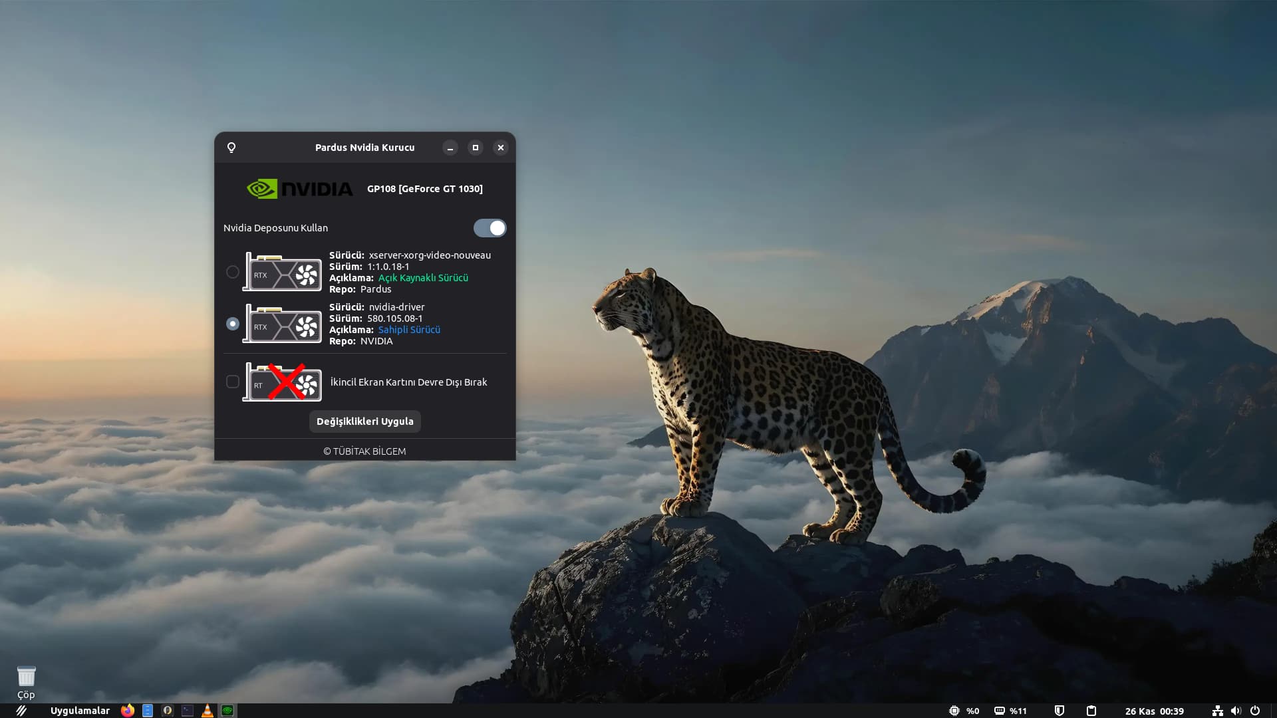Click the Nvidia Kurucu taskbar icon
Image resolution: width=1277 pixels, height=718 pixels.
pos(227,711)
